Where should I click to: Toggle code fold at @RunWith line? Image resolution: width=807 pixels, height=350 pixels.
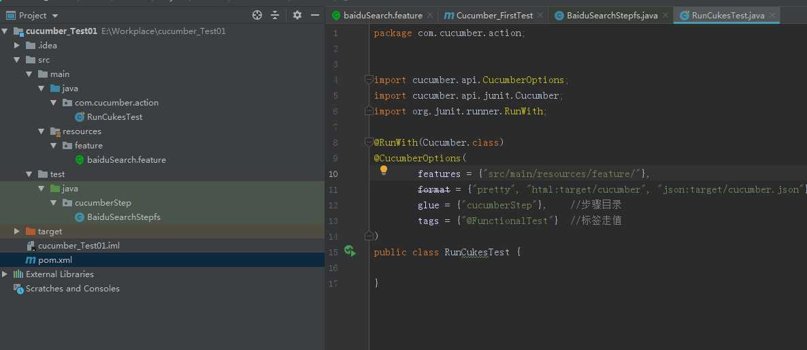click(x=368, y=142)
